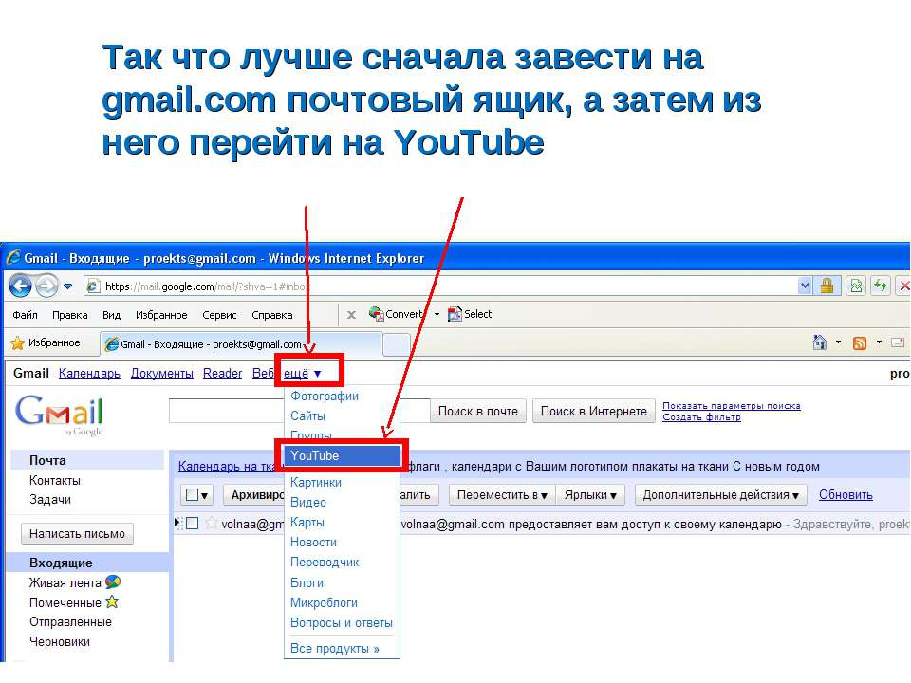
Task: Select Сайты in the dropdown menu
Action: click(x=307, y=415)
